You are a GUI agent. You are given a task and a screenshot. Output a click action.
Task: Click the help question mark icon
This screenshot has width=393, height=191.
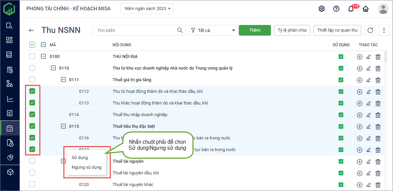point(336,9)
